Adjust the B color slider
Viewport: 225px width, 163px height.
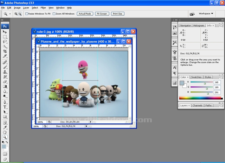208,93
